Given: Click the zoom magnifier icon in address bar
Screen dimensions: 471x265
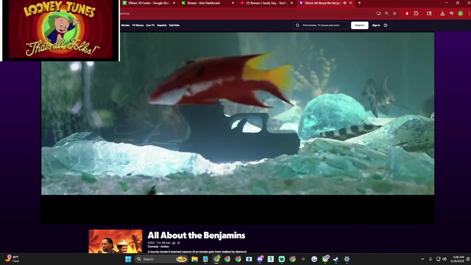Looking at the screenshot, I should pyautogui.click(x=386, y=13).
